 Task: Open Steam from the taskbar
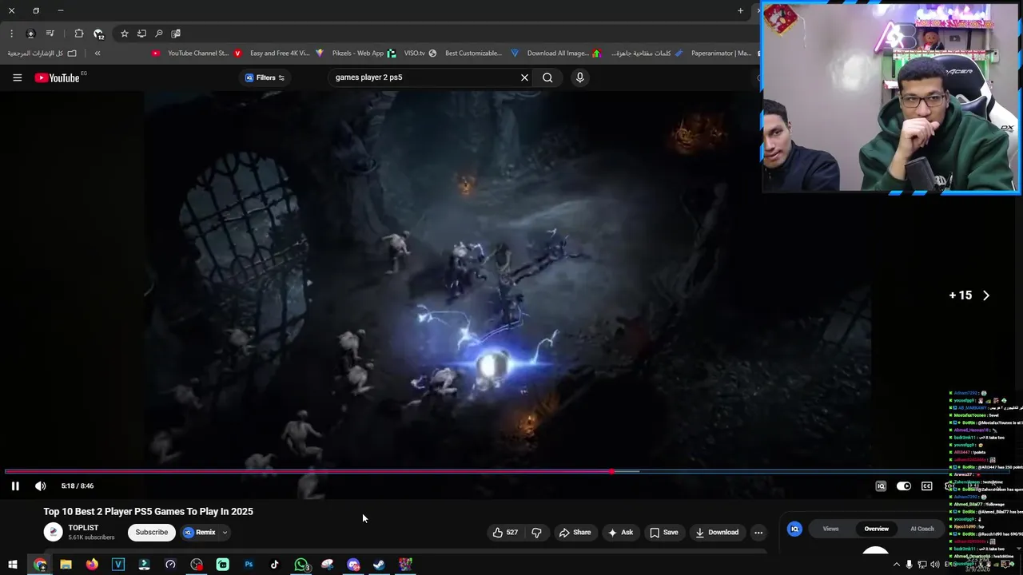tap(380, 565)
